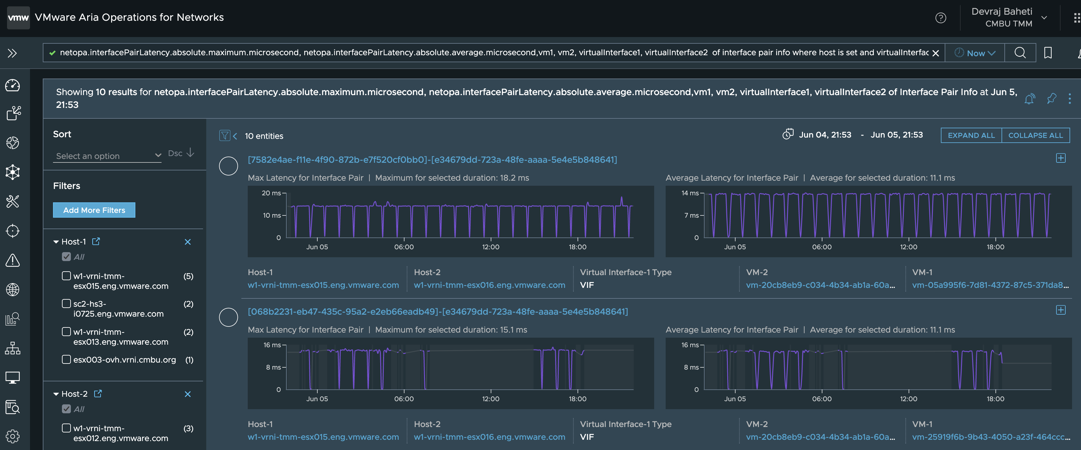Click the globe icon in sidebar

12,289
